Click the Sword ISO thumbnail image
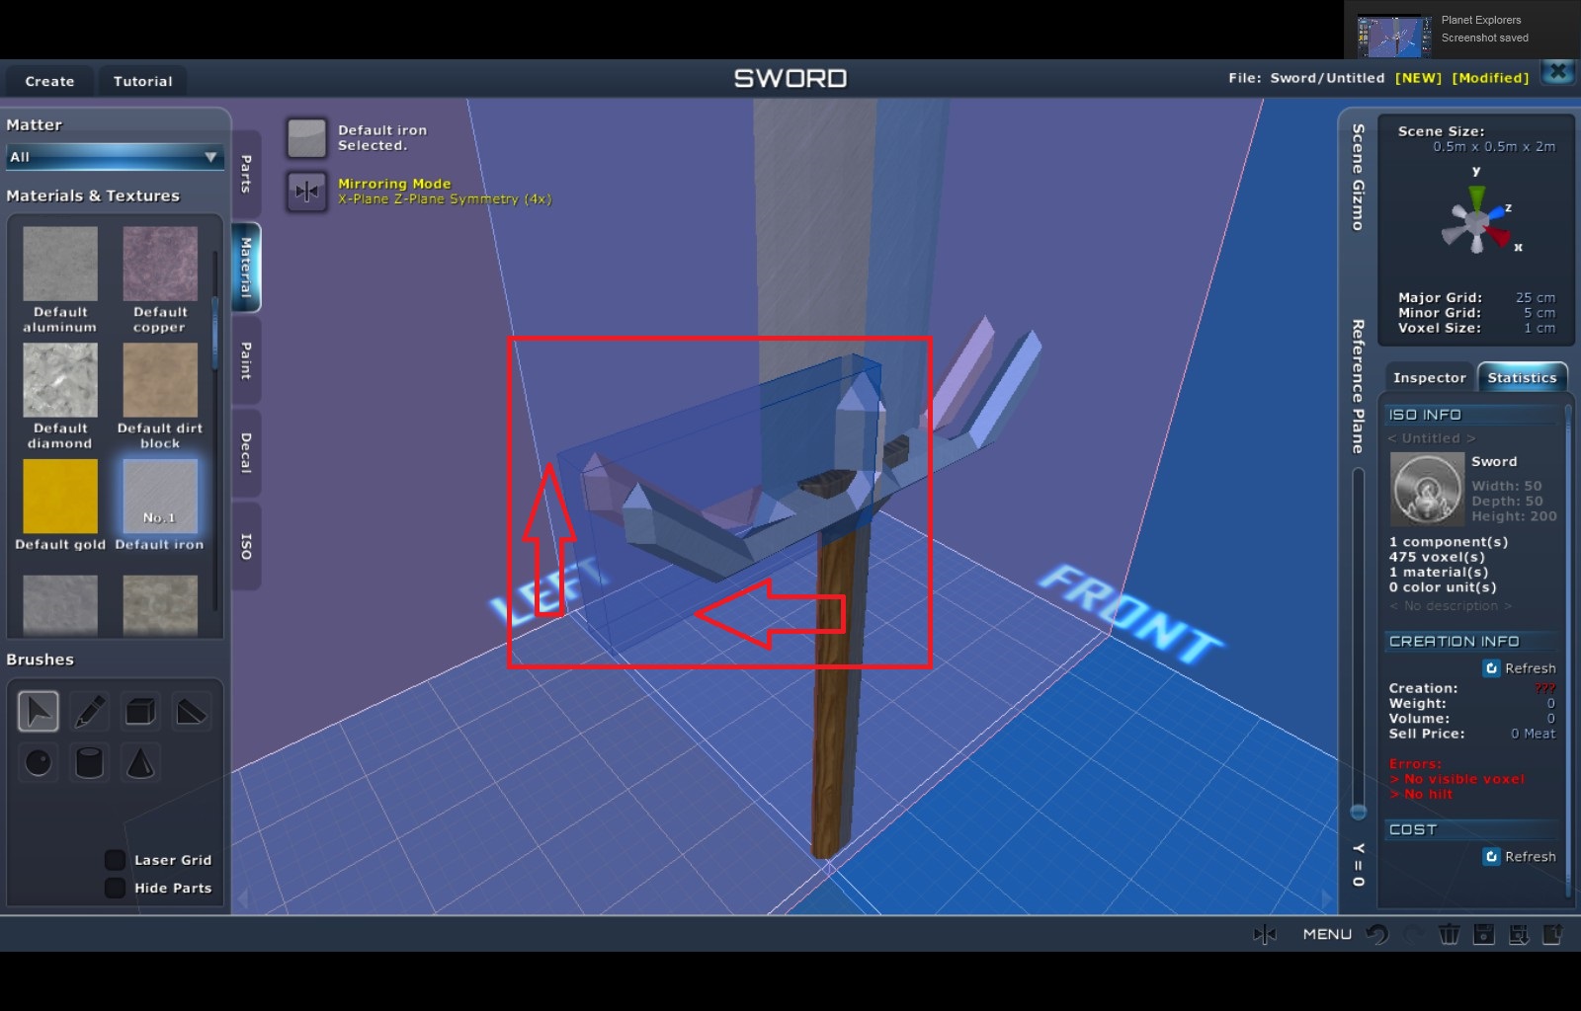Viewport: 1581px width, 1011px height. (x=1427, y=489)
